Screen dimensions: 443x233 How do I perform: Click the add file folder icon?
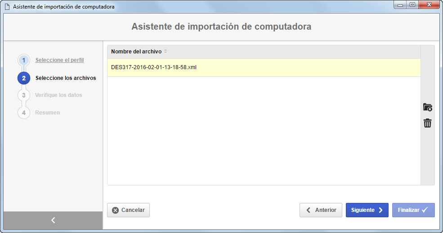click(x=427, y=107)
